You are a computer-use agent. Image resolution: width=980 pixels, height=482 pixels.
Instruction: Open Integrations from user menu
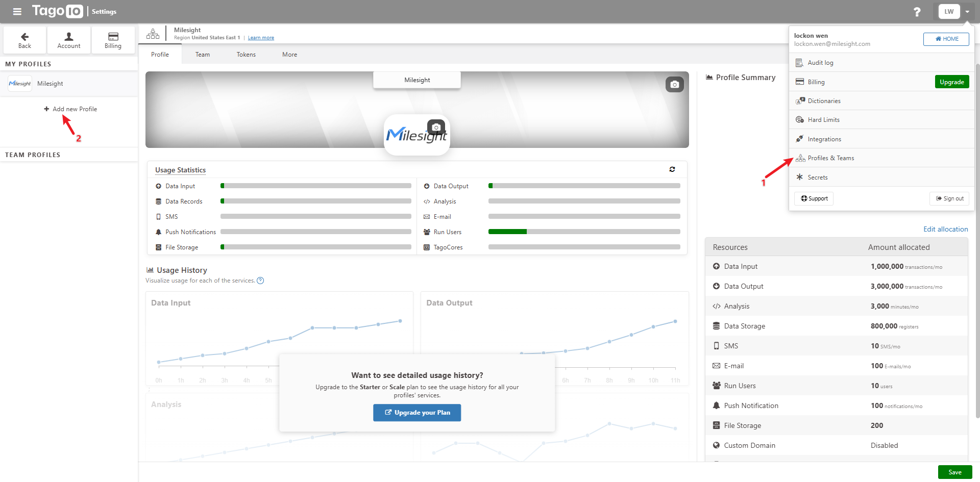pyautogui.click(x=881, y=139)
